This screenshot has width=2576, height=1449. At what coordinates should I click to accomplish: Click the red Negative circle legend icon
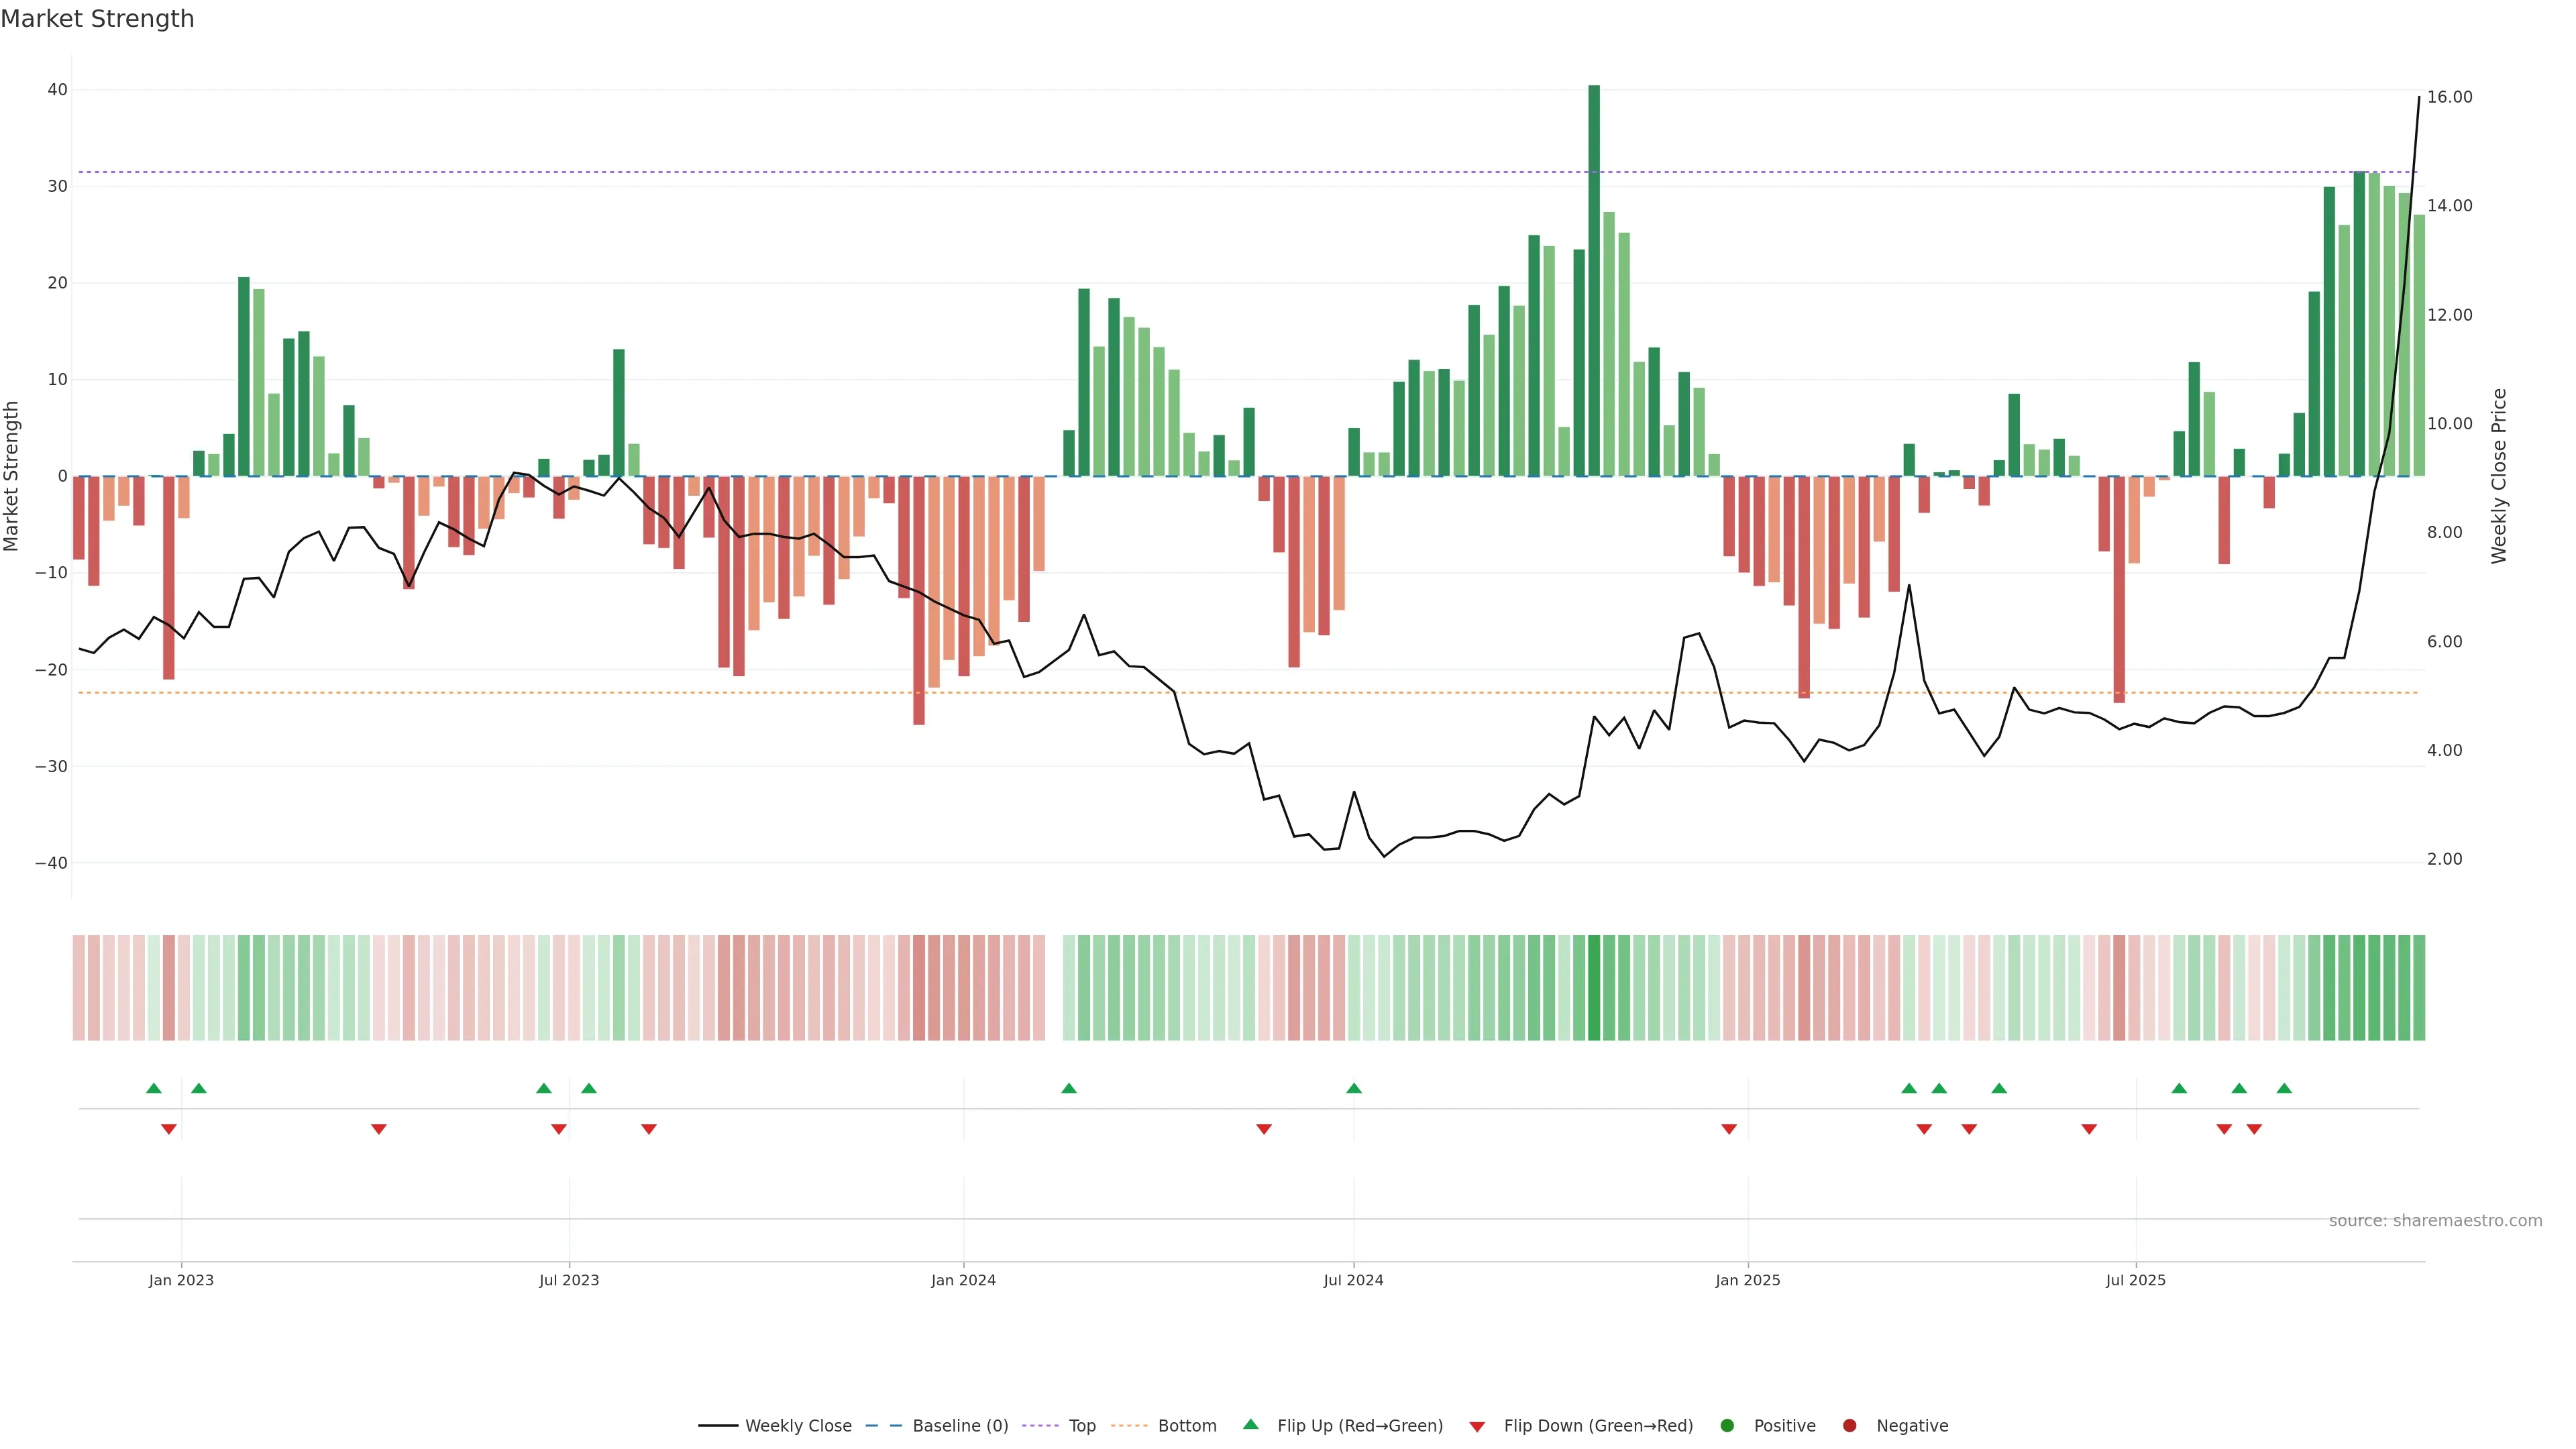tap(1849, 1426)
